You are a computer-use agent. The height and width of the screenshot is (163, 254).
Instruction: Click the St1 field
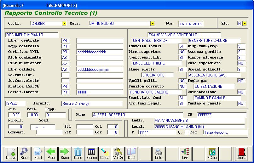click(85, 126)
